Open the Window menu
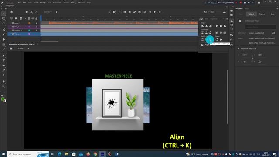This screenshot has height=157, width=279. pos(82,3)
